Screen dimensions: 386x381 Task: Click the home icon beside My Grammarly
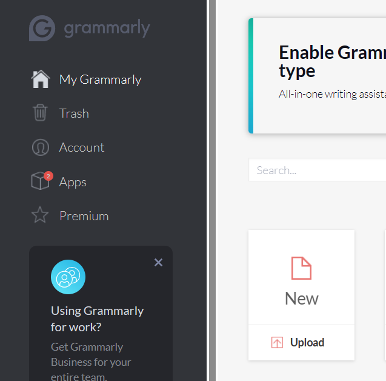(x=41, y=79)
